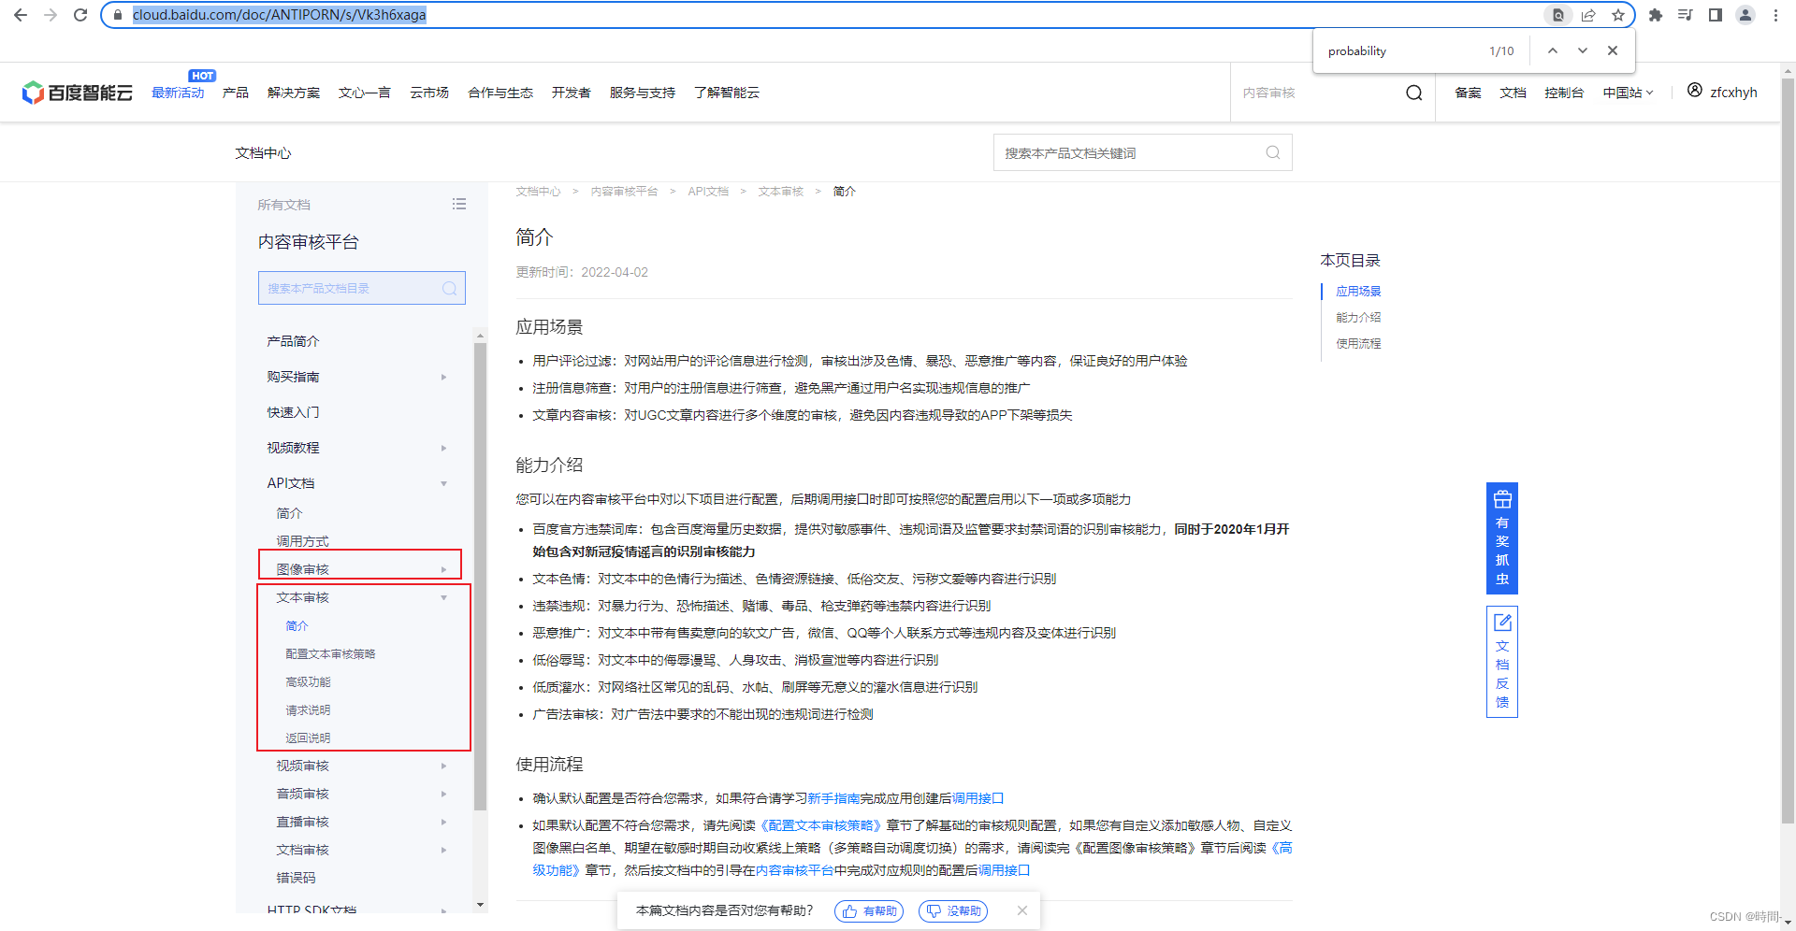Open 服务与支持 in top menu

tap(643, 93)
